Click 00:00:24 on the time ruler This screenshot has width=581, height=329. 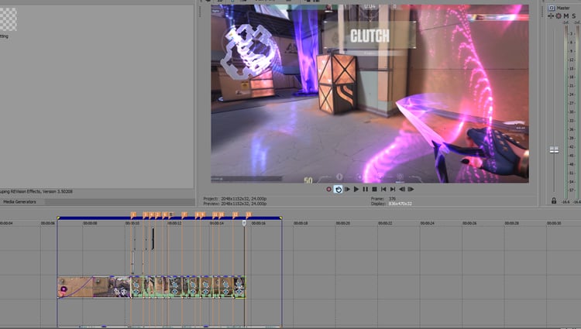(x=427, y=223)
